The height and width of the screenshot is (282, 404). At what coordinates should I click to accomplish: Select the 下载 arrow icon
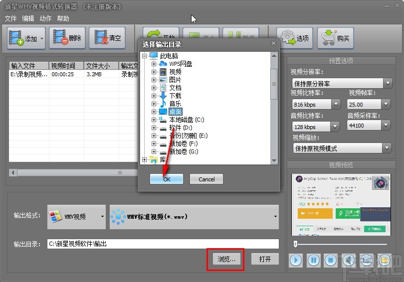(163, 96)
